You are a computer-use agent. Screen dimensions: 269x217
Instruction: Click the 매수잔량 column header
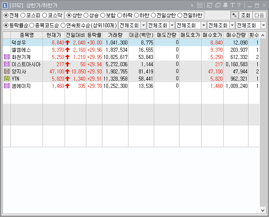236,35
